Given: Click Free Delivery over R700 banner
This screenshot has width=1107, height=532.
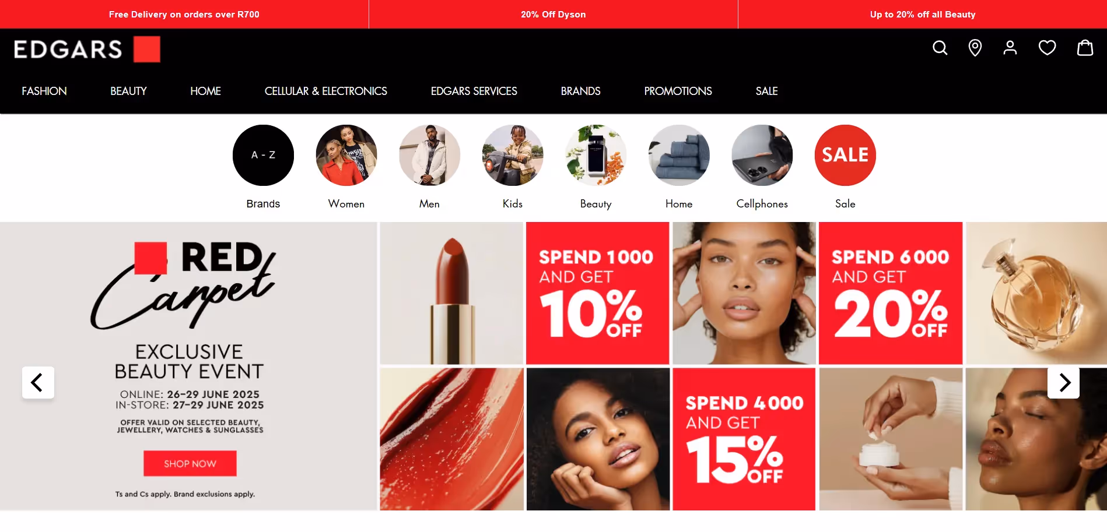Looking at the screenshot, I should pos(184,14).
